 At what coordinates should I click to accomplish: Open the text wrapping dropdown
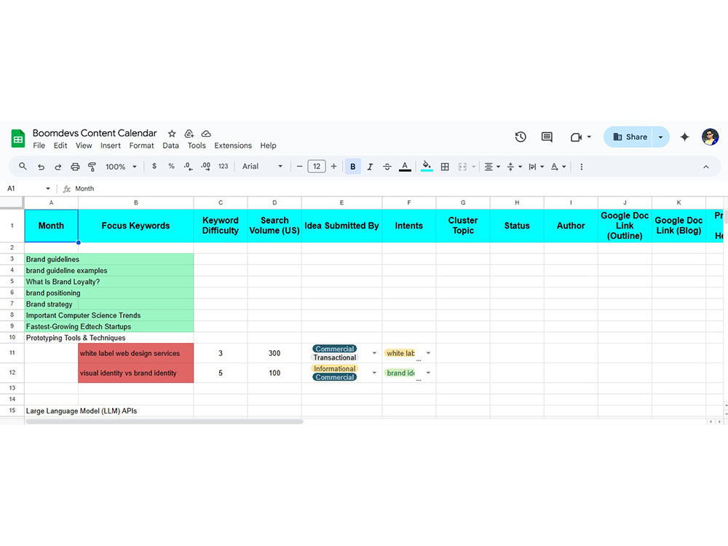coord(537,167)
